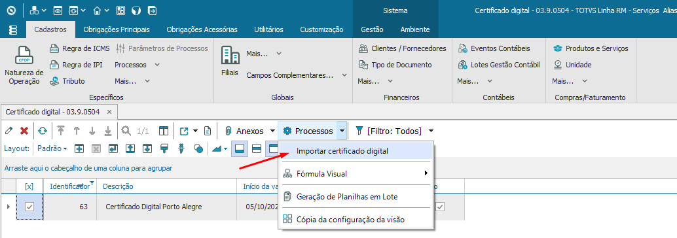Open Clientes / Fornecedores
The height and width of the screenshot is (238, 677).
pyautogui.click(x=403, y=48)
